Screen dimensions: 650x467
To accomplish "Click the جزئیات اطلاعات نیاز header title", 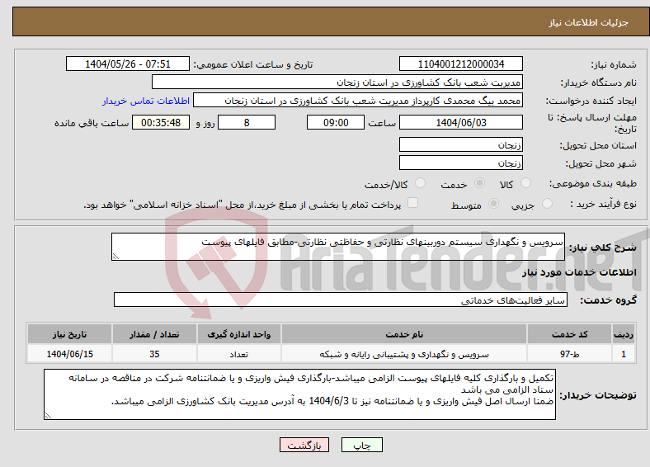I will (x=589, y=22).
